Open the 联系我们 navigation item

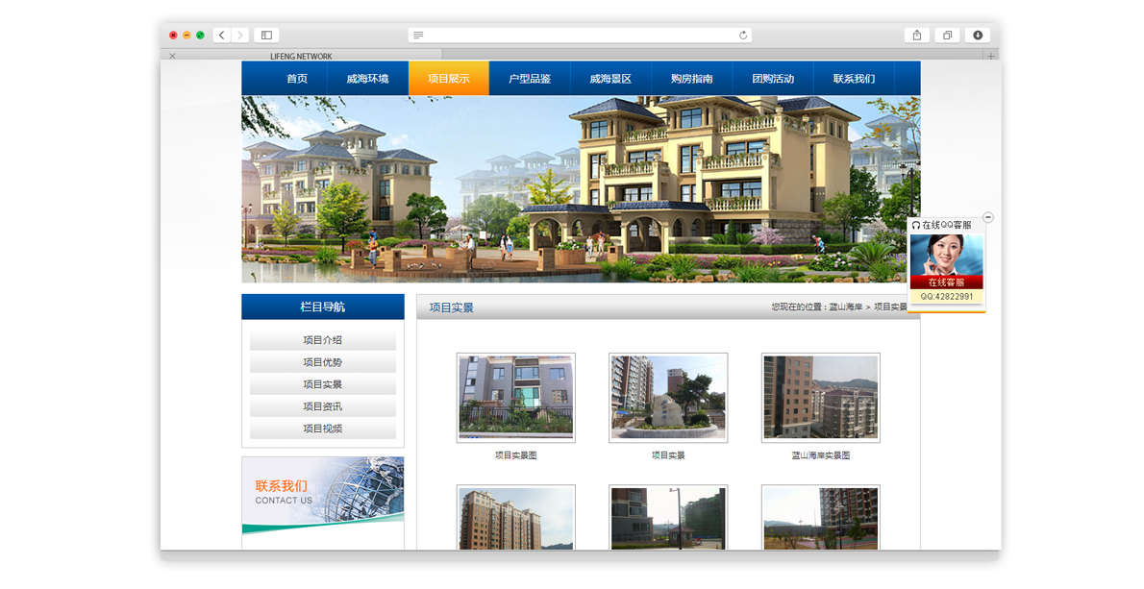pyautogui.click(x=854, y=79)
